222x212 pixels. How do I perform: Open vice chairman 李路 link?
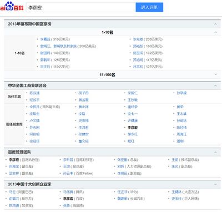[x=82, y=114]
